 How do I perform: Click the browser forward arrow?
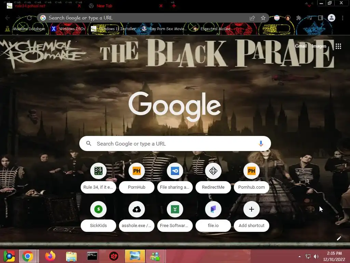[18, 18]
